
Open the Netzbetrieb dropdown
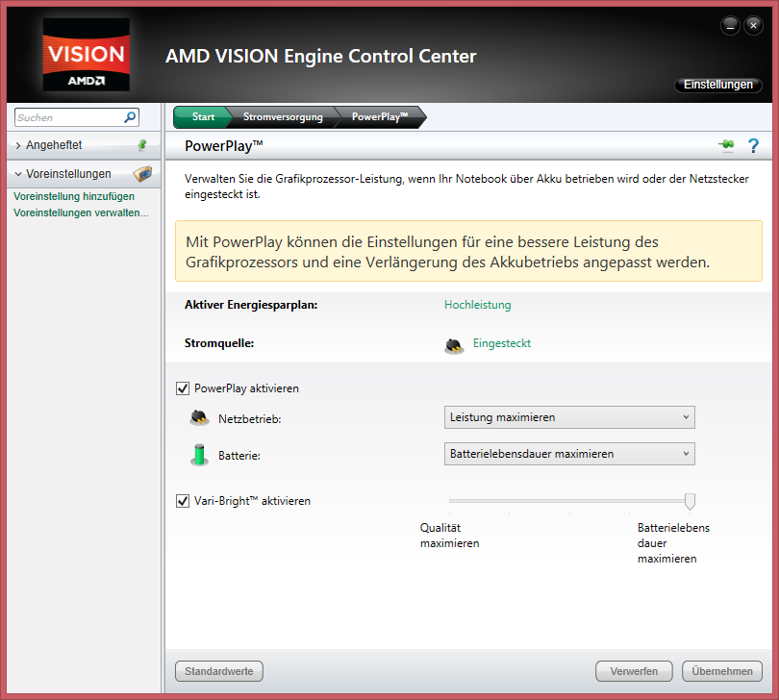[569, 417]
